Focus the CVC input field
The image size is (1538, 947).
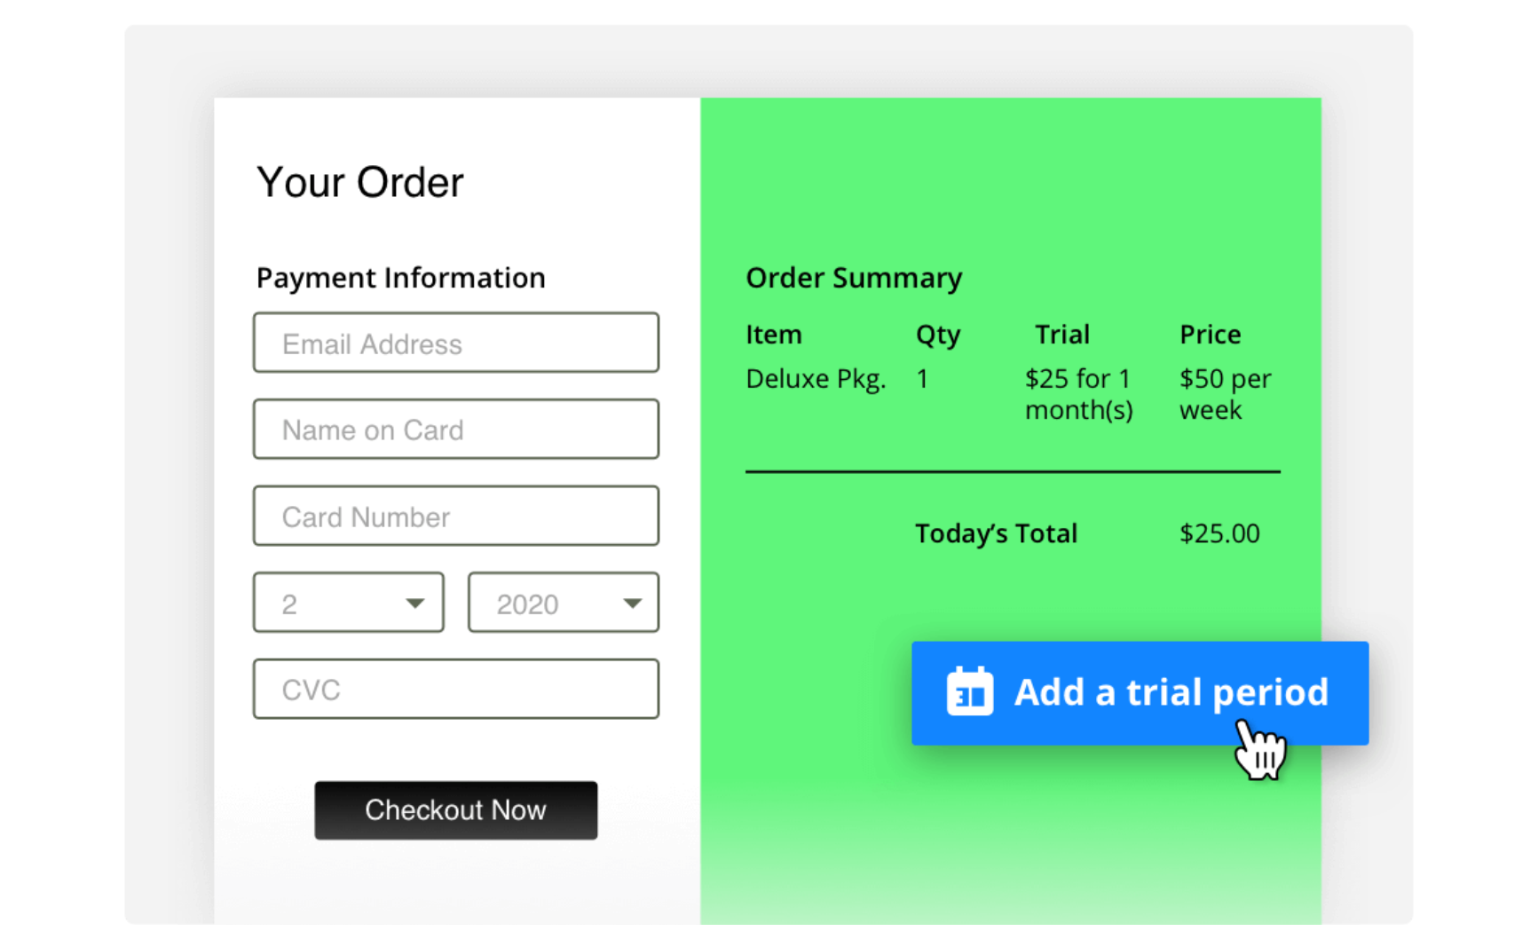coord(455,689)
